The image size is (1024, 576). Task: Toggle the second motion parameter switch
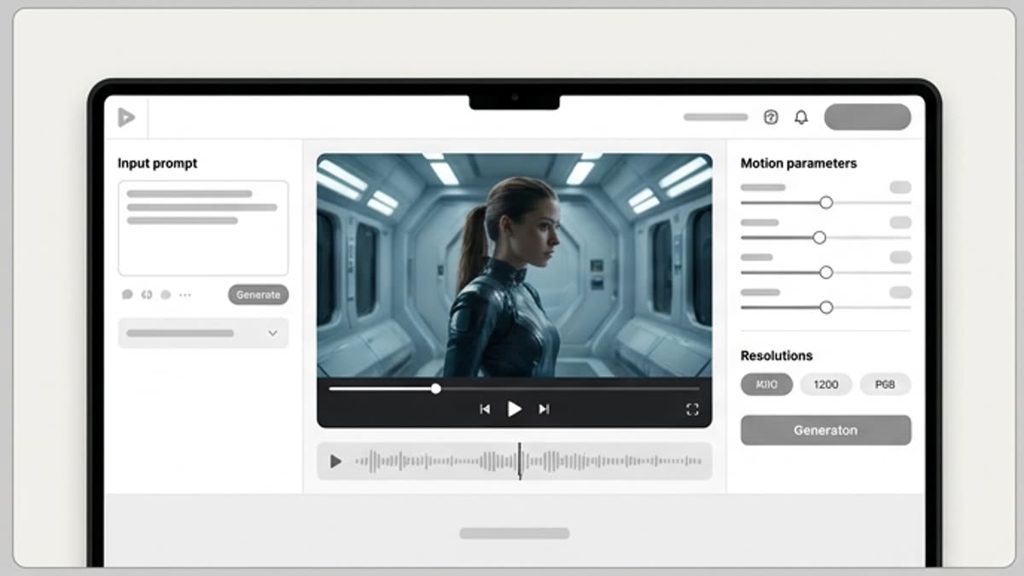900,222
